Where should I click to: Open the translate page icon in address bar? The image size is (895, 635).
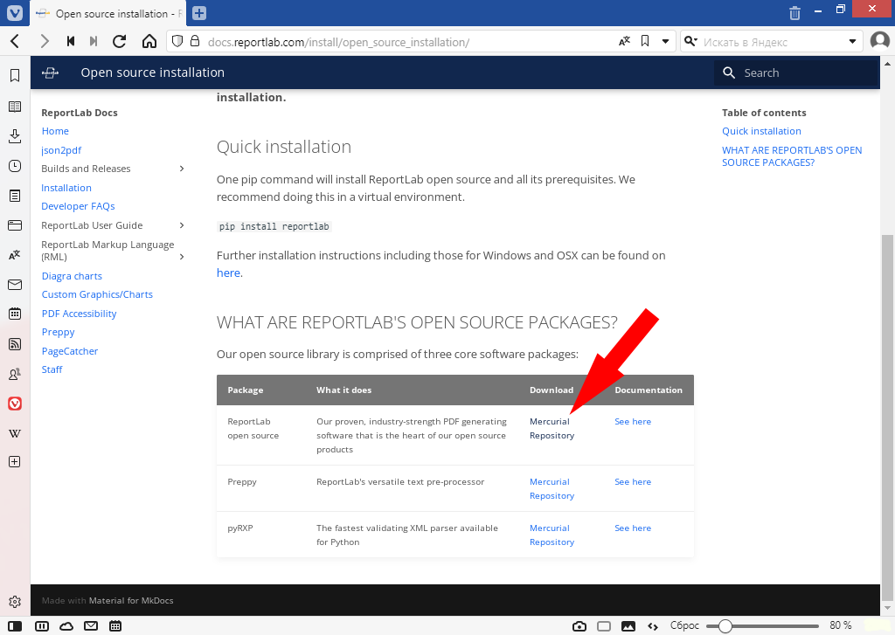point(624,41)
